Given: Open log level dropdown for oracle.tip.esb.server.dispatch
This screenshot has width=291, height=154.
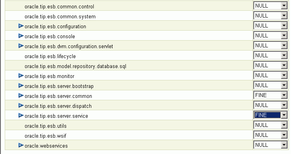Looking at the screenshot, I should [x=270, y=105].
